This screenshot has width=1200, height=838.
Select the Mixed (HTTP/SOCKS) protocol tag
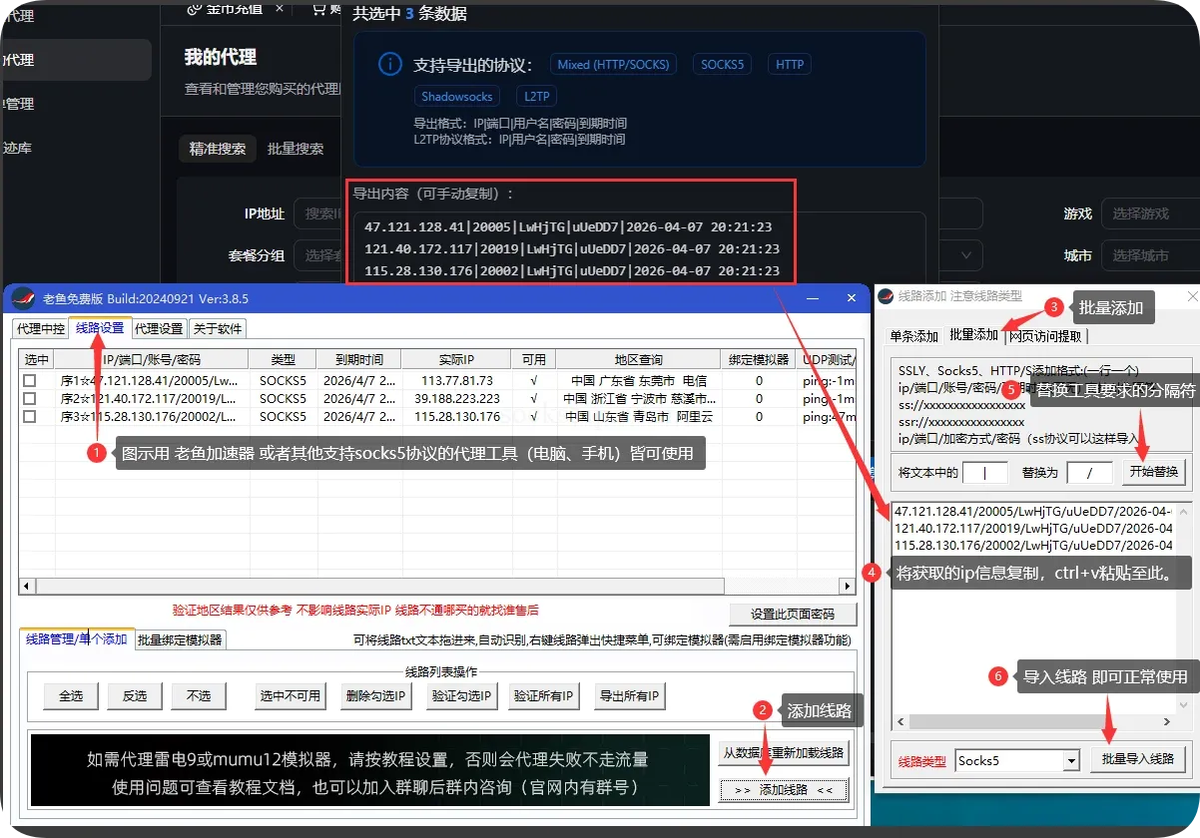pos(614,65)
